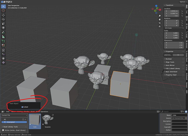This screenshot has width=188, height=136.
Task: Toggle the lock for Rotation Z
Action: (x=182, y=25)
